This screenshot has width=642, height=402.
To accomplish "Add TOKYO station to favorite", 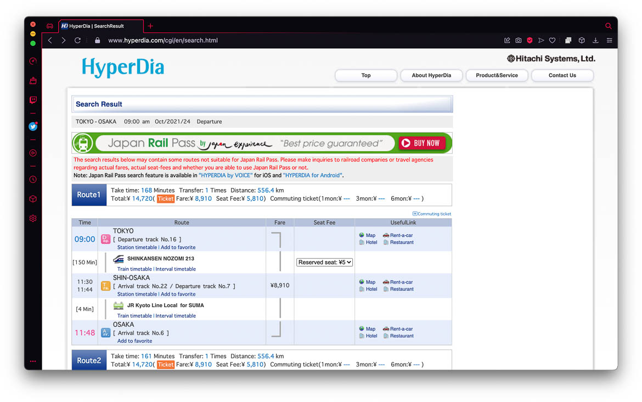I will [x=178, y=247].
